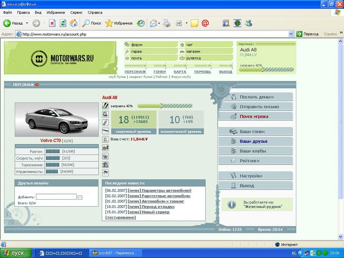344x258 pixels.
Task: Open the Edit with Word dropdown arrow
Action: (186, 23)
